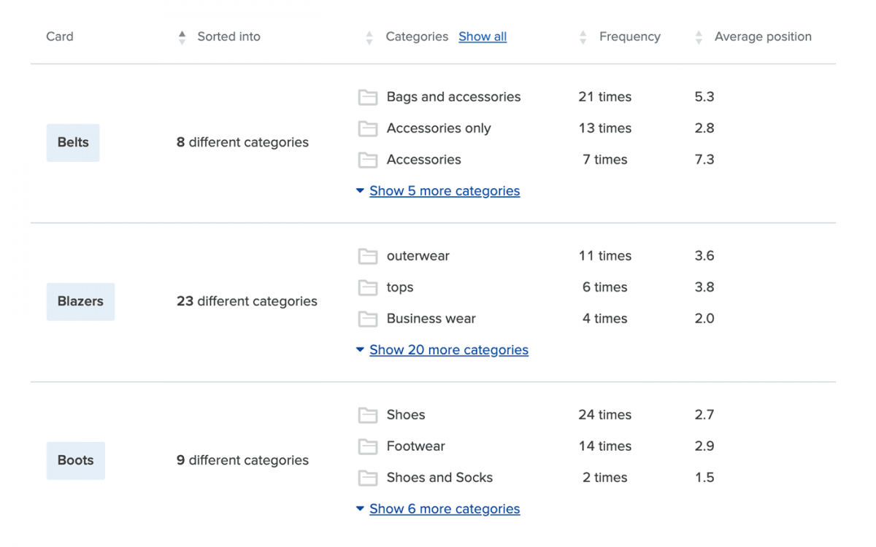Click folder icon beside Shoes category
This screenshot has height=547, width=876.
368,415
